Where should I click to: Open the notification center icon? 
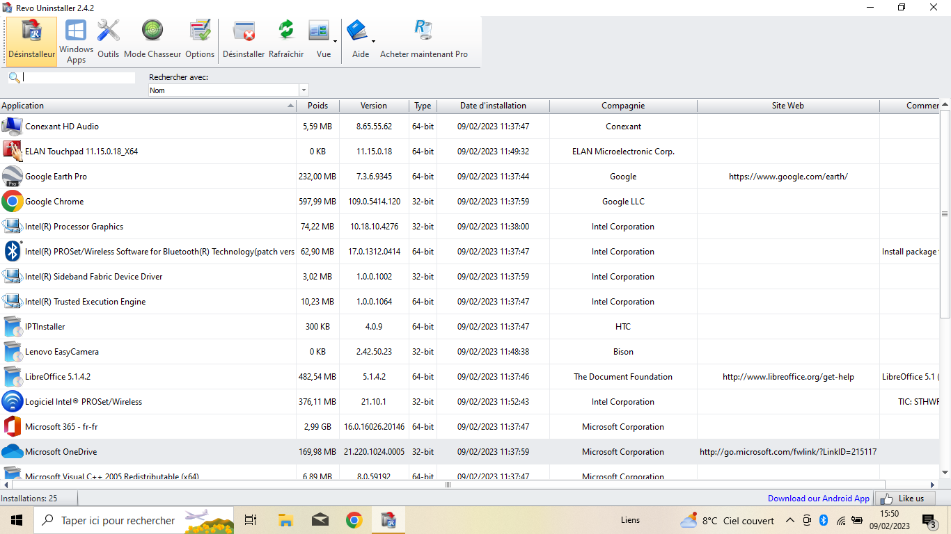[x=929, y=520]
